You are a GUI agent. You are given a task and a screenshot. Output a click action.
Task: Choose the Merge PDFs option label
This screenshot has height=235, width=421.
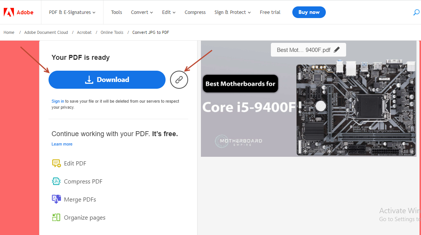tap(80, 200)
